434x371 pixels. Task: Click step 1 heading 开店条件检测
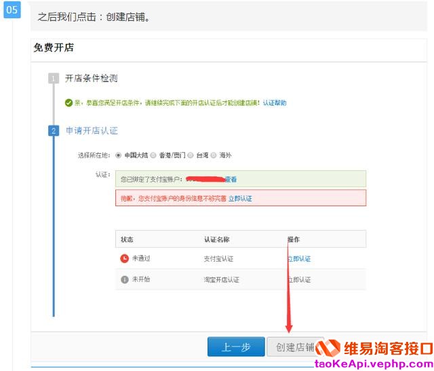click(x=92, y=79)
